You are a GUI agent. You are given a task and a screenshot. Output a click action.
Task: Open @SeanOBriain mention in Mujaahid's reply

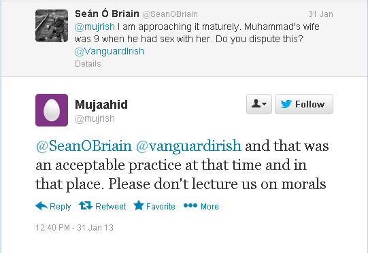click(x=84, y=146)
